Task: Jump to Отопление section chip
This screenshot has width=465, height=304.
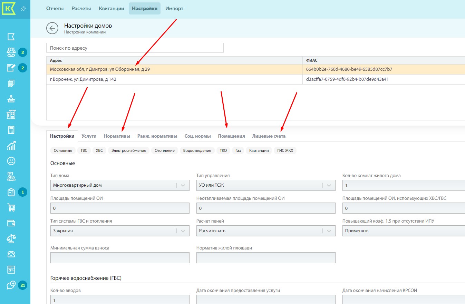Action: pos(165,150)
